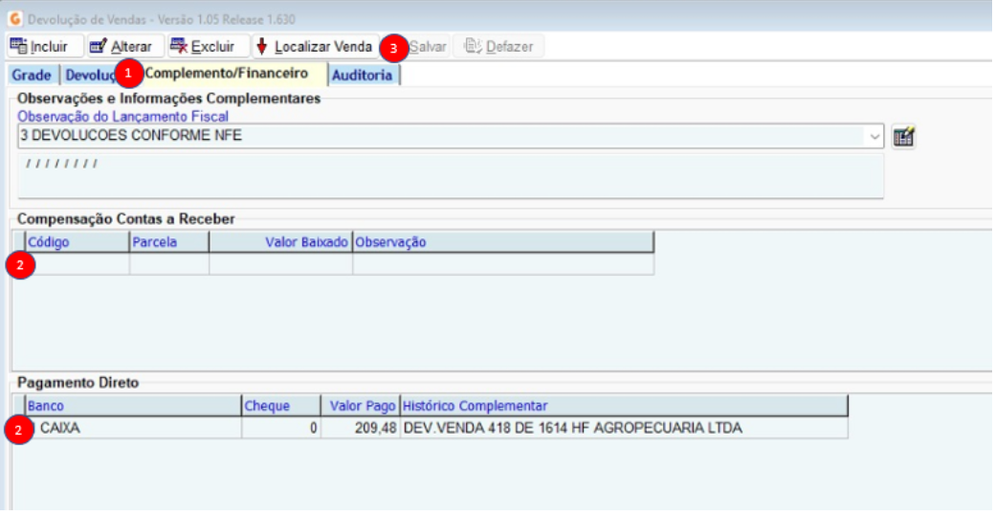Click empty Observação cell in Compensação grid
This screenshot has width=995, height=516.
click(503, 264)
